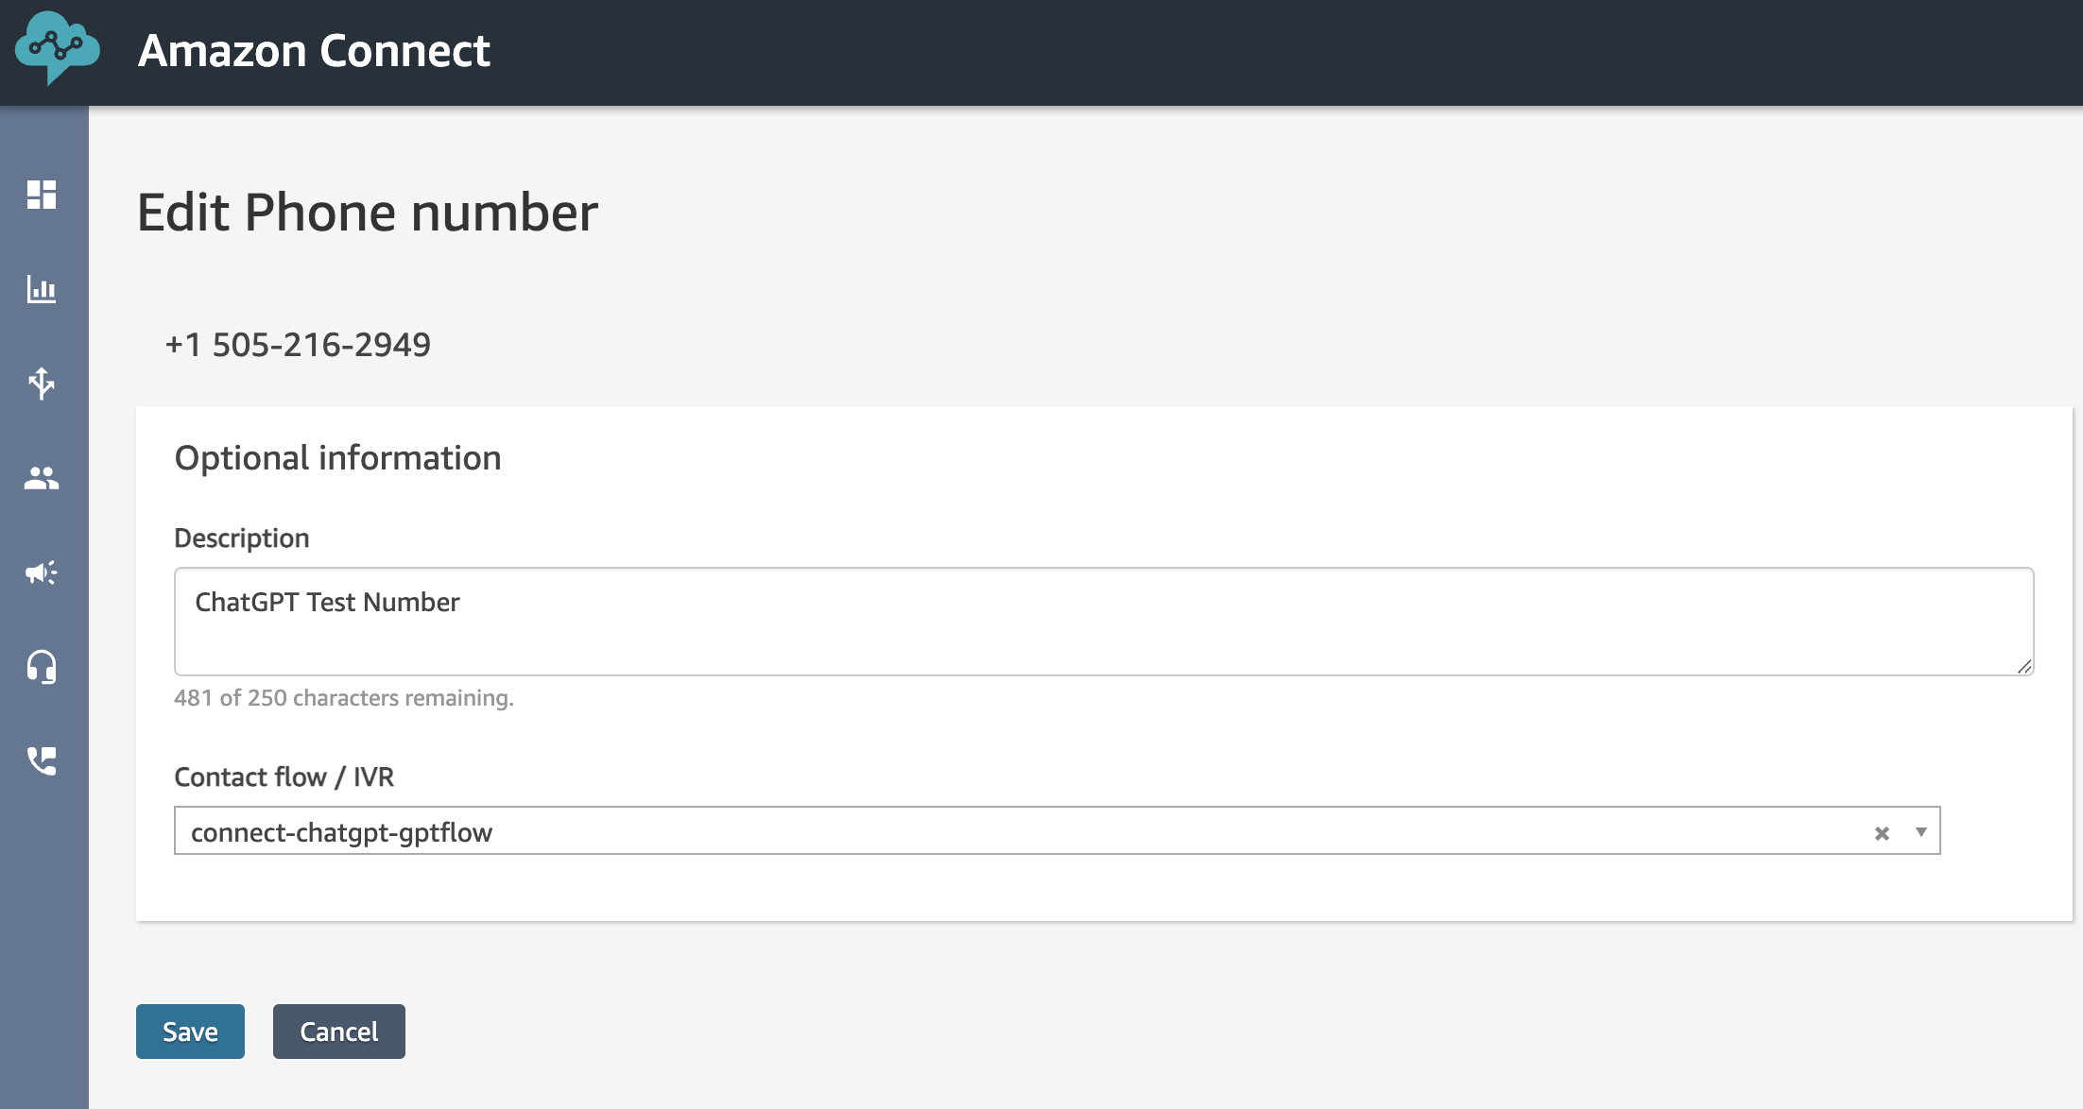Screen dimensions: 2083x1109
Task: Expand the Contact flow / IVR dropdown arrow
Action: click(x=1921, y=832)
